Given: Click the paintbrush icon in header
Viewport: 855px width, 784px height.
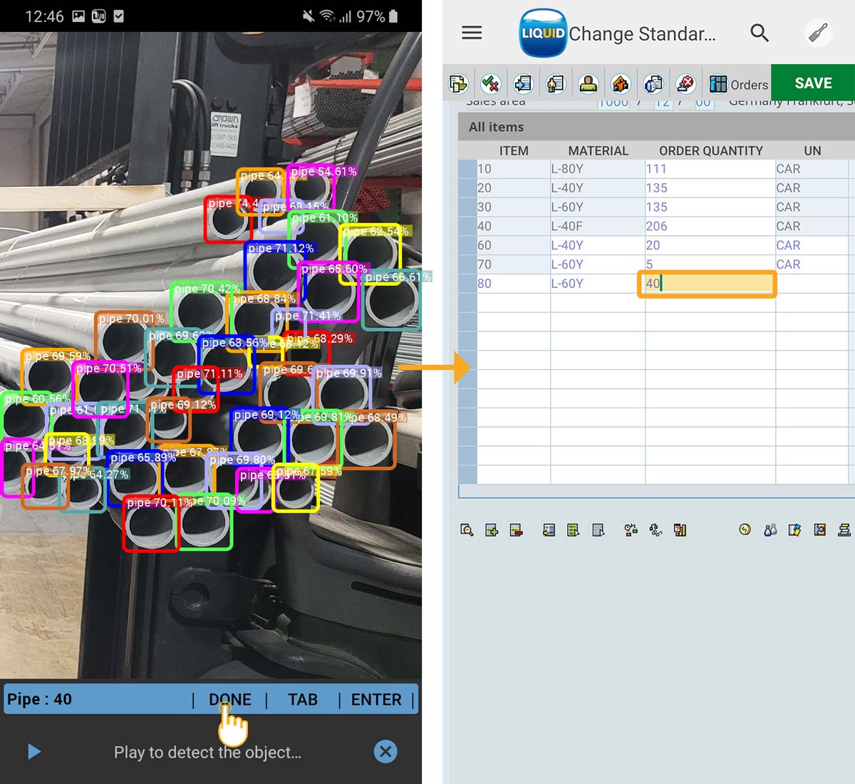Looking at the screenshot, I should (818, 33).
